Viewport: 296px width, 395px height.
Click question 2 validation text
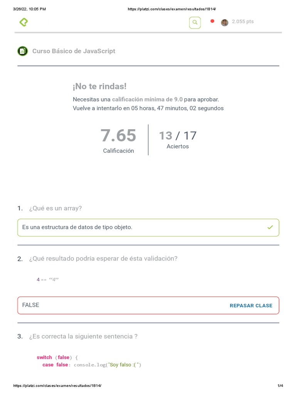(x=103, y=258)
